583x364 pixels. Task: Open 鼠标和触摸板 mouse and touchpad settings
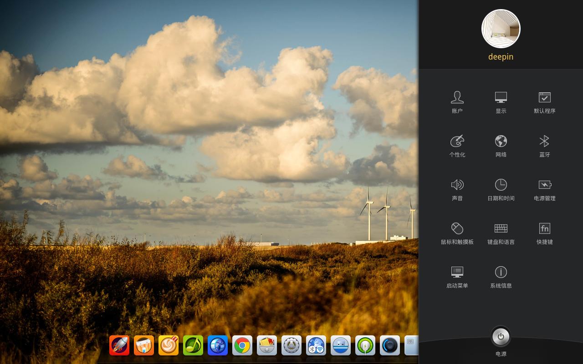457,233
